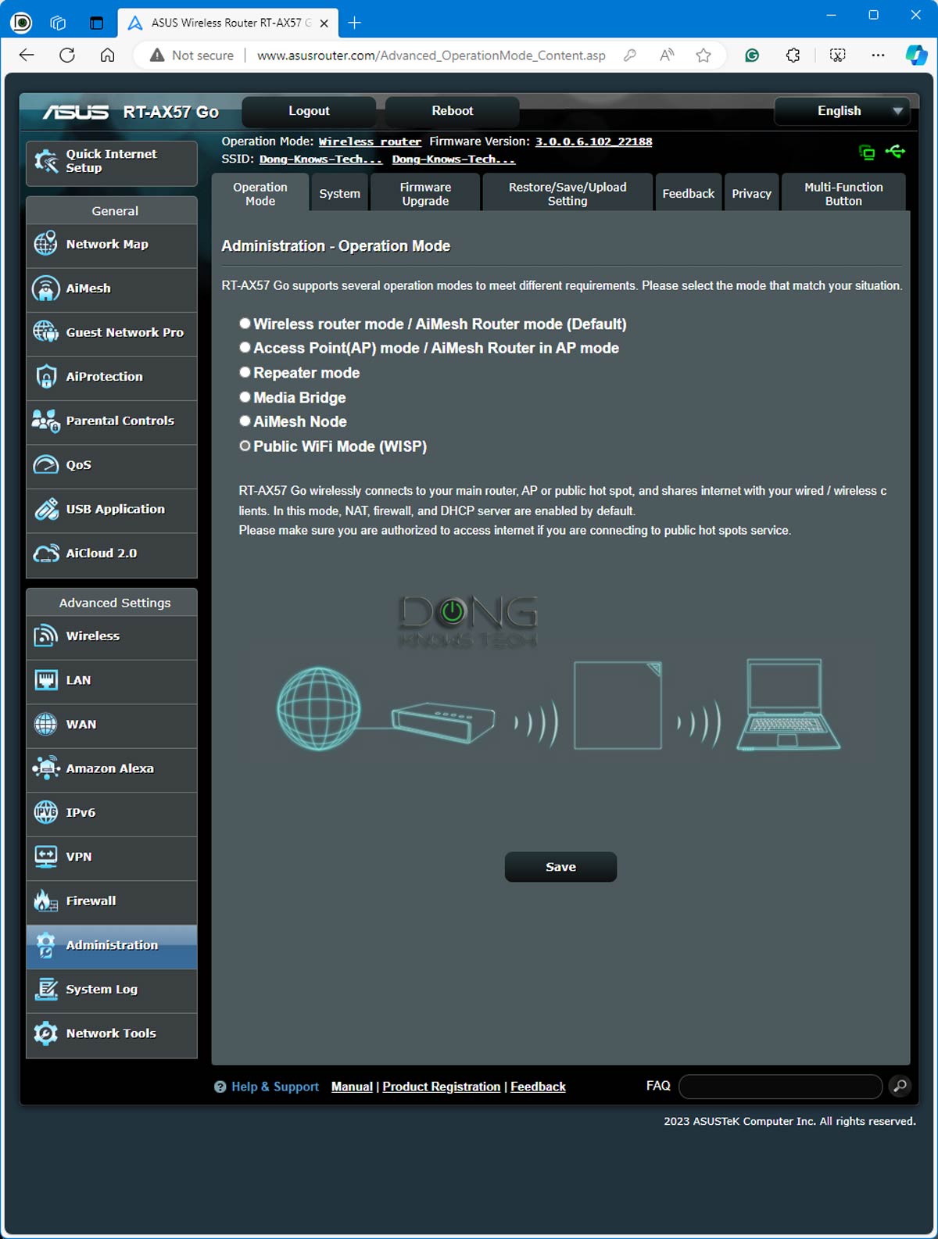This screenshot has height=1239, width=938.
Task: Open the IPv6 icon
Action: coord(45,813)
